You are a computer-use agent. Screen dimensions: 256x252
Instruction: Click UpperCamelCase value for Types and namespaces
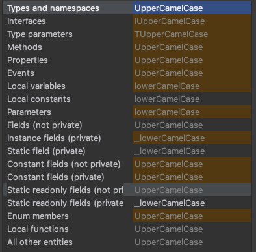(169, 8)
